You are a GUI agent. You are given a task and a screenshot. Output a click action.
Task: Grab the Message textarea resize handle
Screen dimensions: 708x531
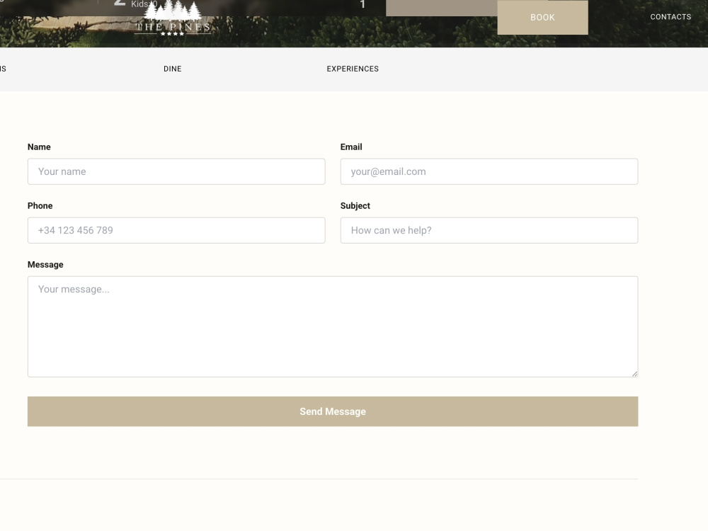635,373
